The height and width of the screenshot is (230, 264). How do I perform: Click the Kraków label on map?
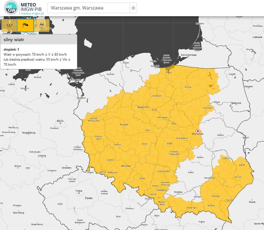pyautogui.click(x=178, y=192)
